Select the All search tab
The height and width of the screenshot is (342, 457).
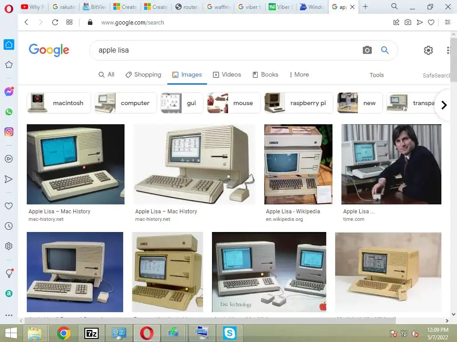[106, 75]
